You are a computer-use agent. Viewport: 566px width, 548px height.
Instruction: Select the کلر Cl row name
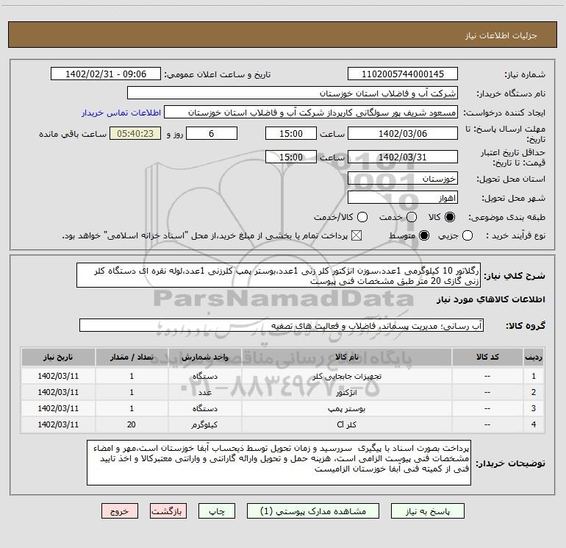(x=346, y=424)
